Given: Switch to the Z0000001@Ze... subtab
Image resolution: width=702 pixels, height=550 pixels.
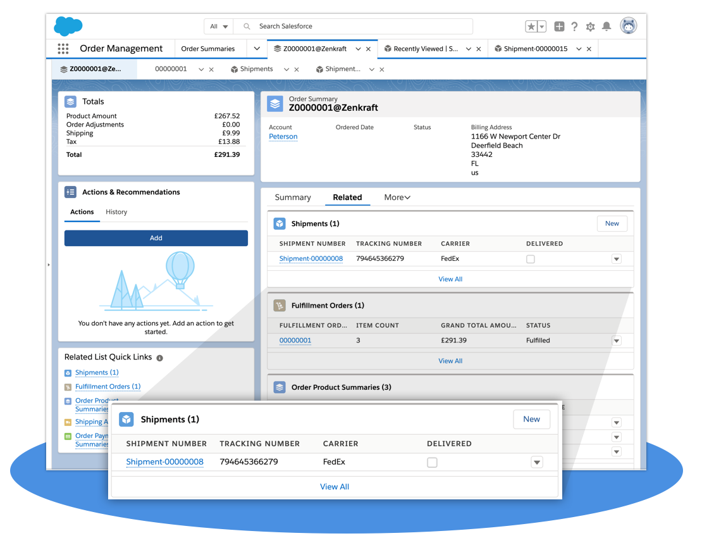Looking at the screenshot, I should tap(95, 69).
